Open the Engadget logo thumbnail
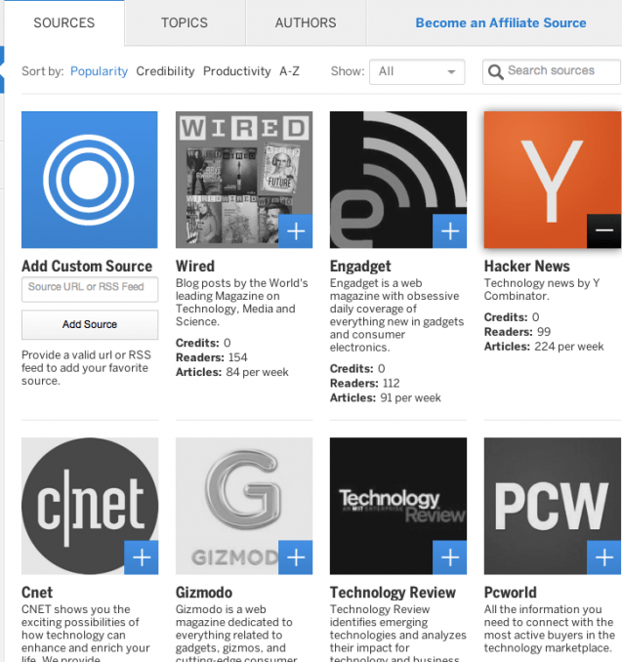Viewport: 622px width, 662px height. (x=398, y=180)
